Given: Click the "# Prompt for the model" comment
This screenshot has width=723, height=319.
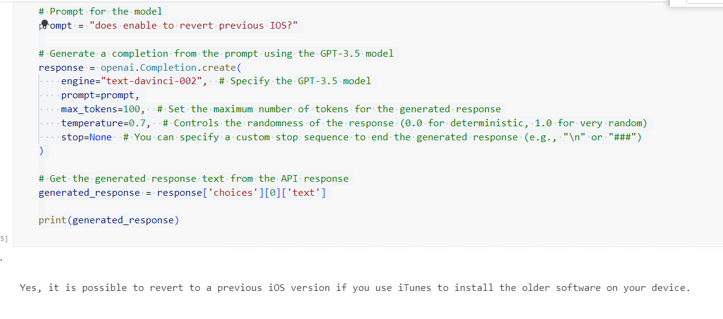Looking at the screenshot, I should pyautogui.click(x=100, y=12).
